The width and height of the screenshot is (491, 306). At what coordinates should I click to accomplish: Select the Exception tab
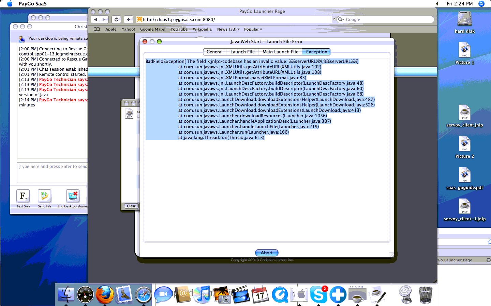point(316,52)
